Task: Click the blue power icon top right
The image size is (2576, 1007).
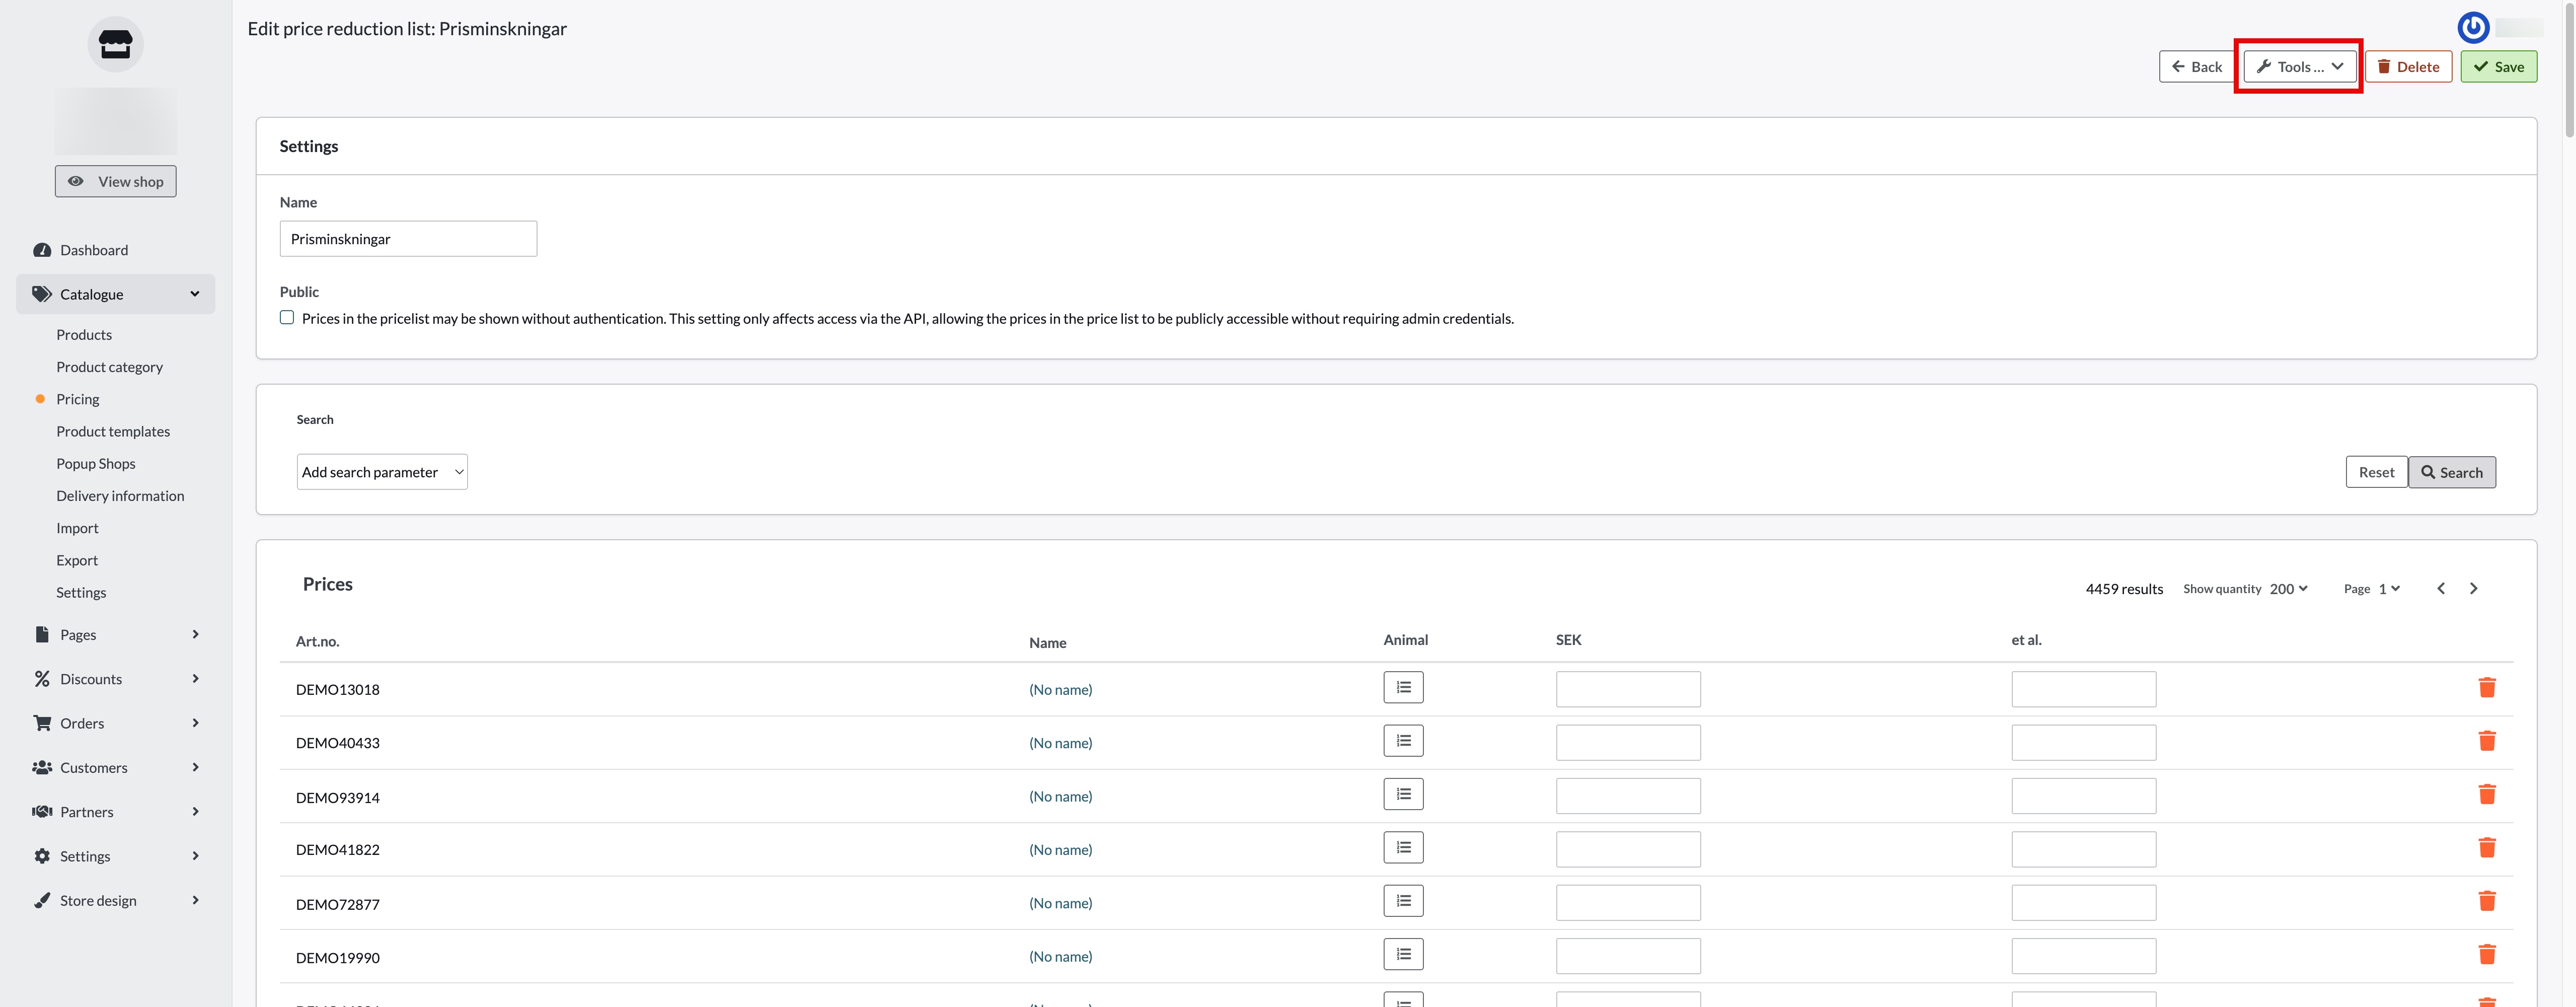Action: (2473, 27)
